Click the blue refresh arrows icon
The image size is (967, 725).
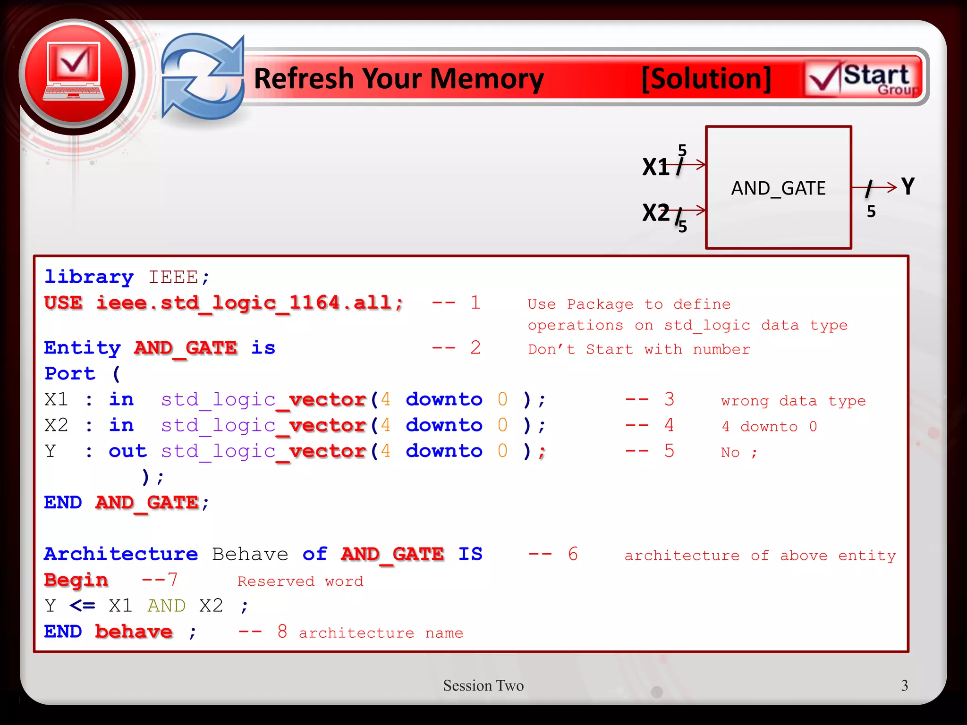(202, 76)
